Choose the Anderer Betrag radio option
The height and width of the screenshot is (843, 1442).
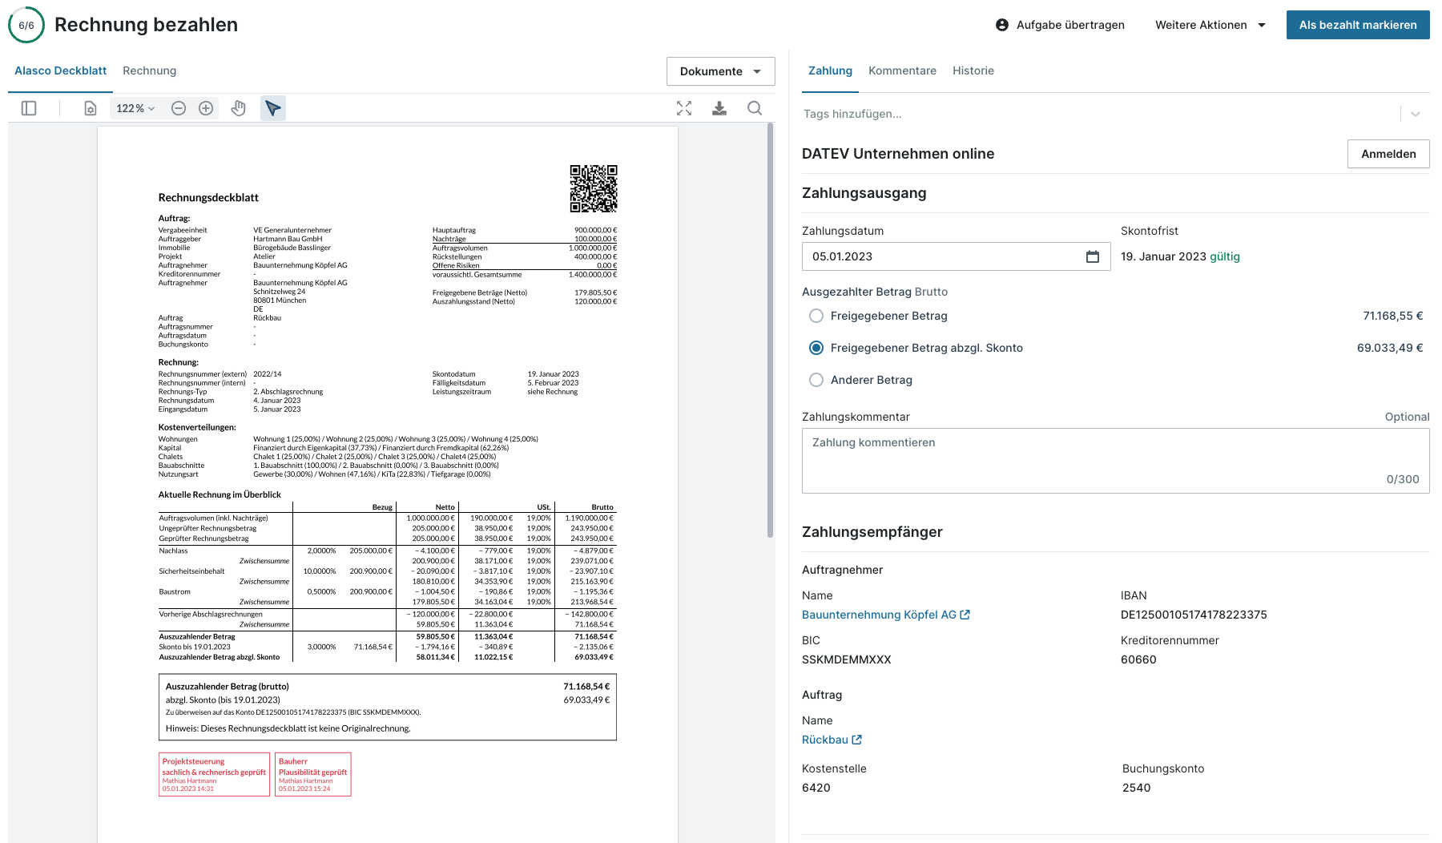point(816,380)
